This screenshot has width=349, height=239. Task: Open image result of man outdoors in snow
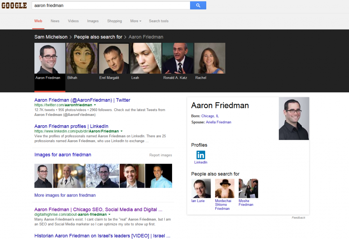coord(103,176)
